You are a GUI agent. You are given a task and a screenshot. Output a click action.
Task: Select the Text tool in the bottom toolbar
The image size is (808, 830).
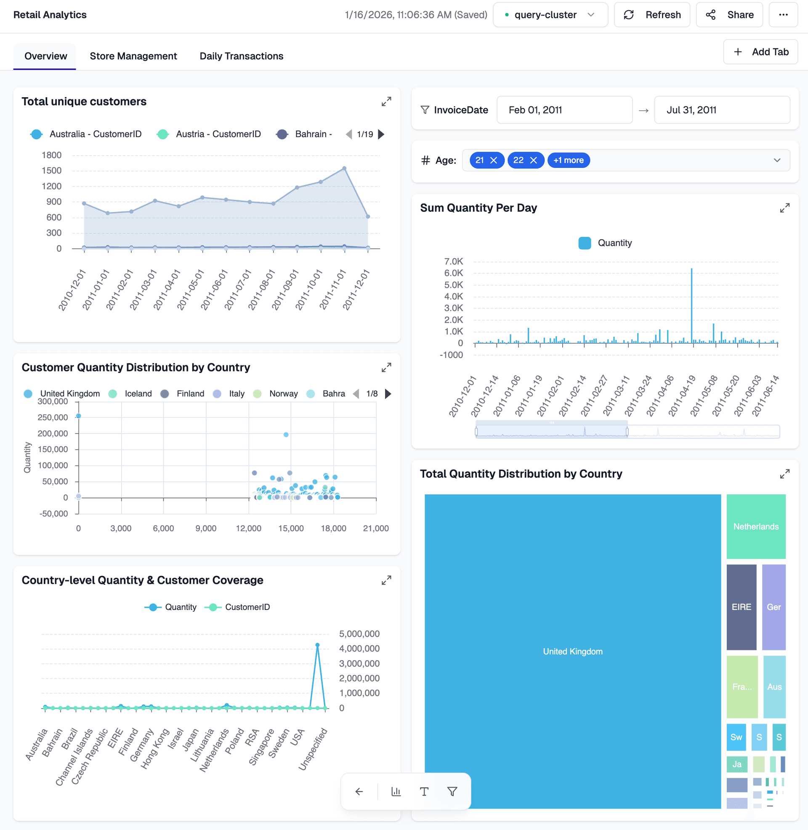point(424,791)
